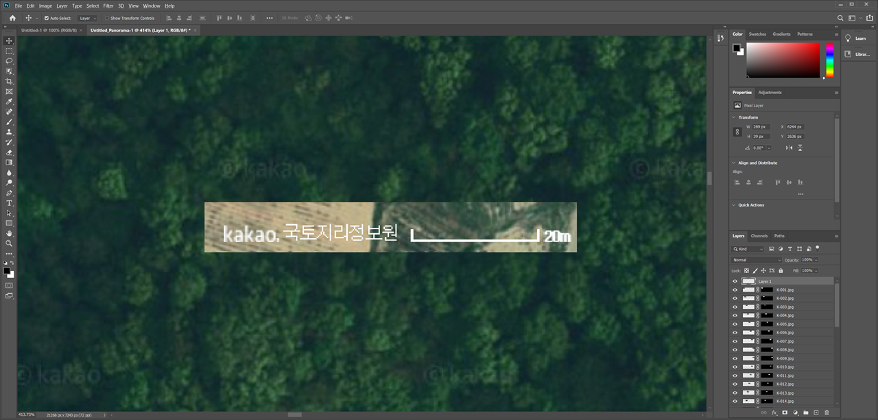Open the Adjustments tab

770,92
